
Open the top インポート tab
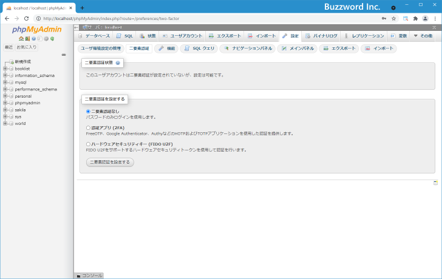click(262, 36)
